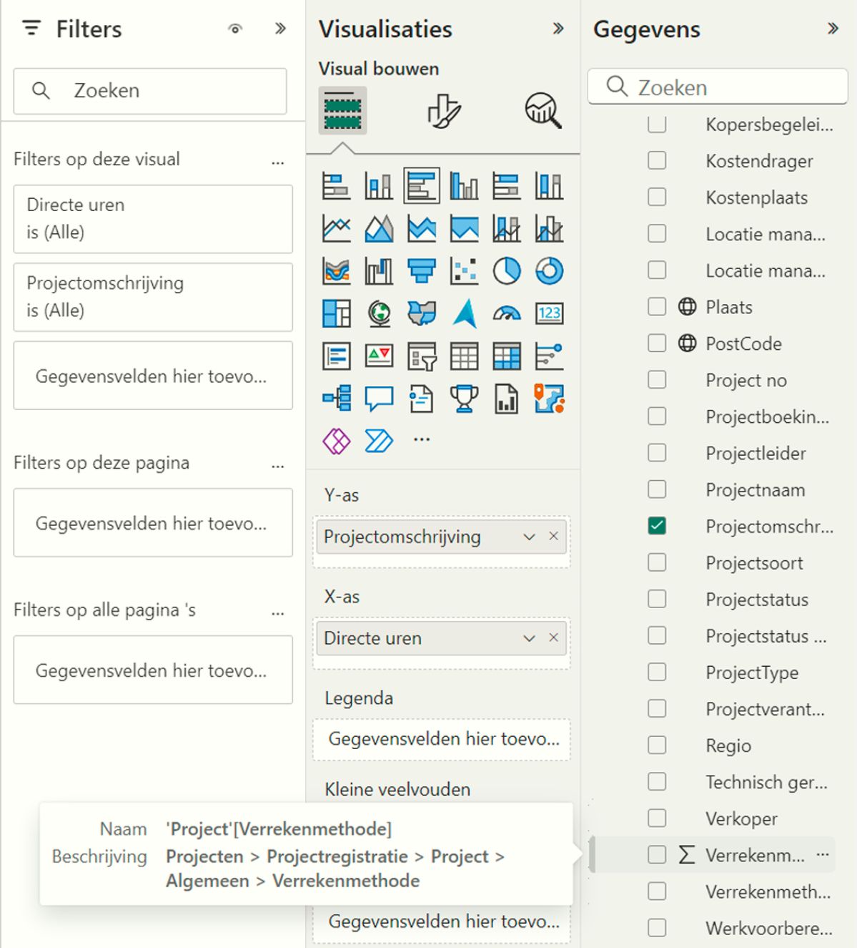
Task: Select the Power Automate visual icon
Action: click(x=378, y=441)
